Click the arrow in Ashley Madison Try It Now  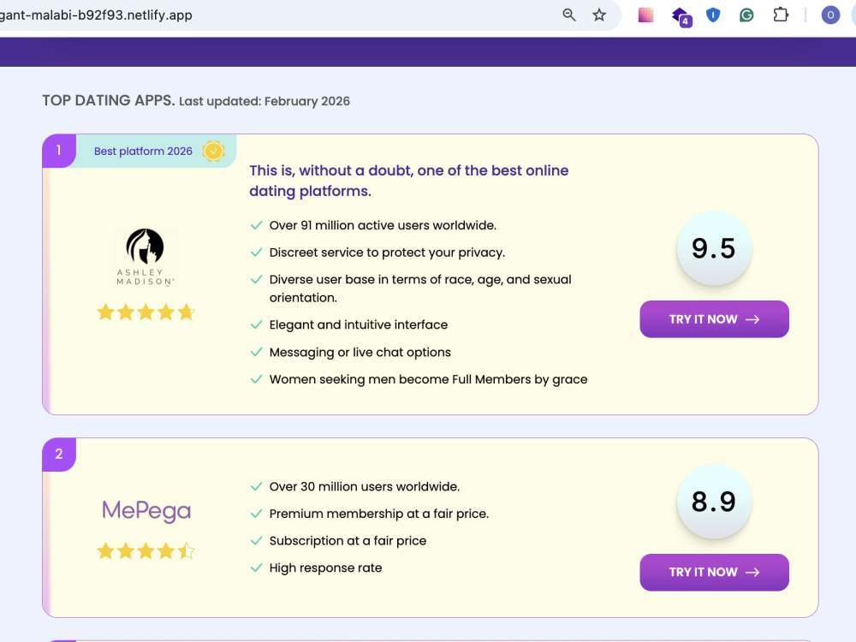tap(752, 319)
